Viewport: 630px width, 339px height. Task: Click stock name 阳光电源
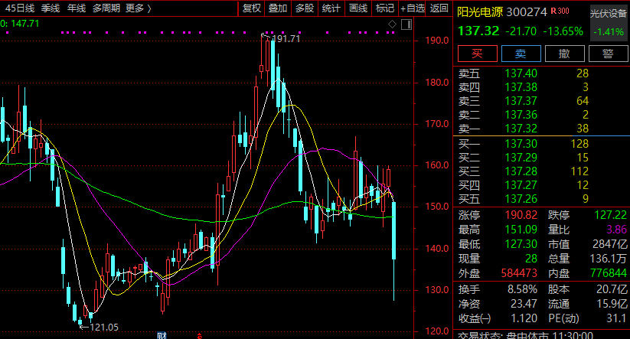coord(480,12)
